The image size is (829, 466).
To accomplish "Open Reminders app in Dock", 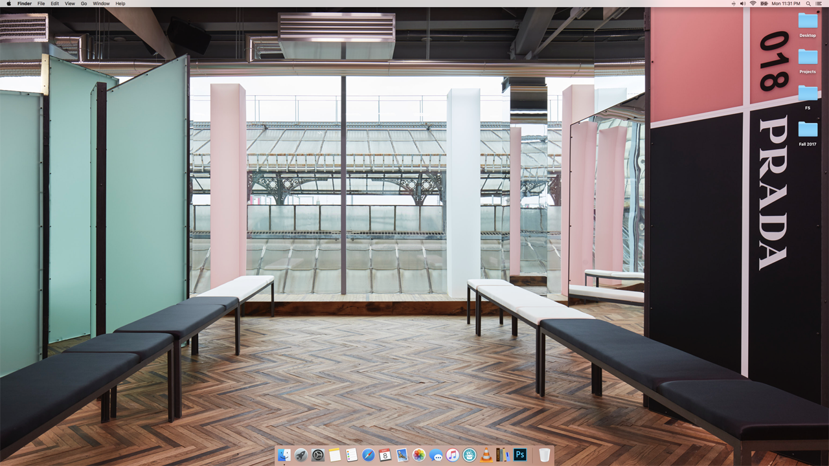I will (x=351, y=455).
